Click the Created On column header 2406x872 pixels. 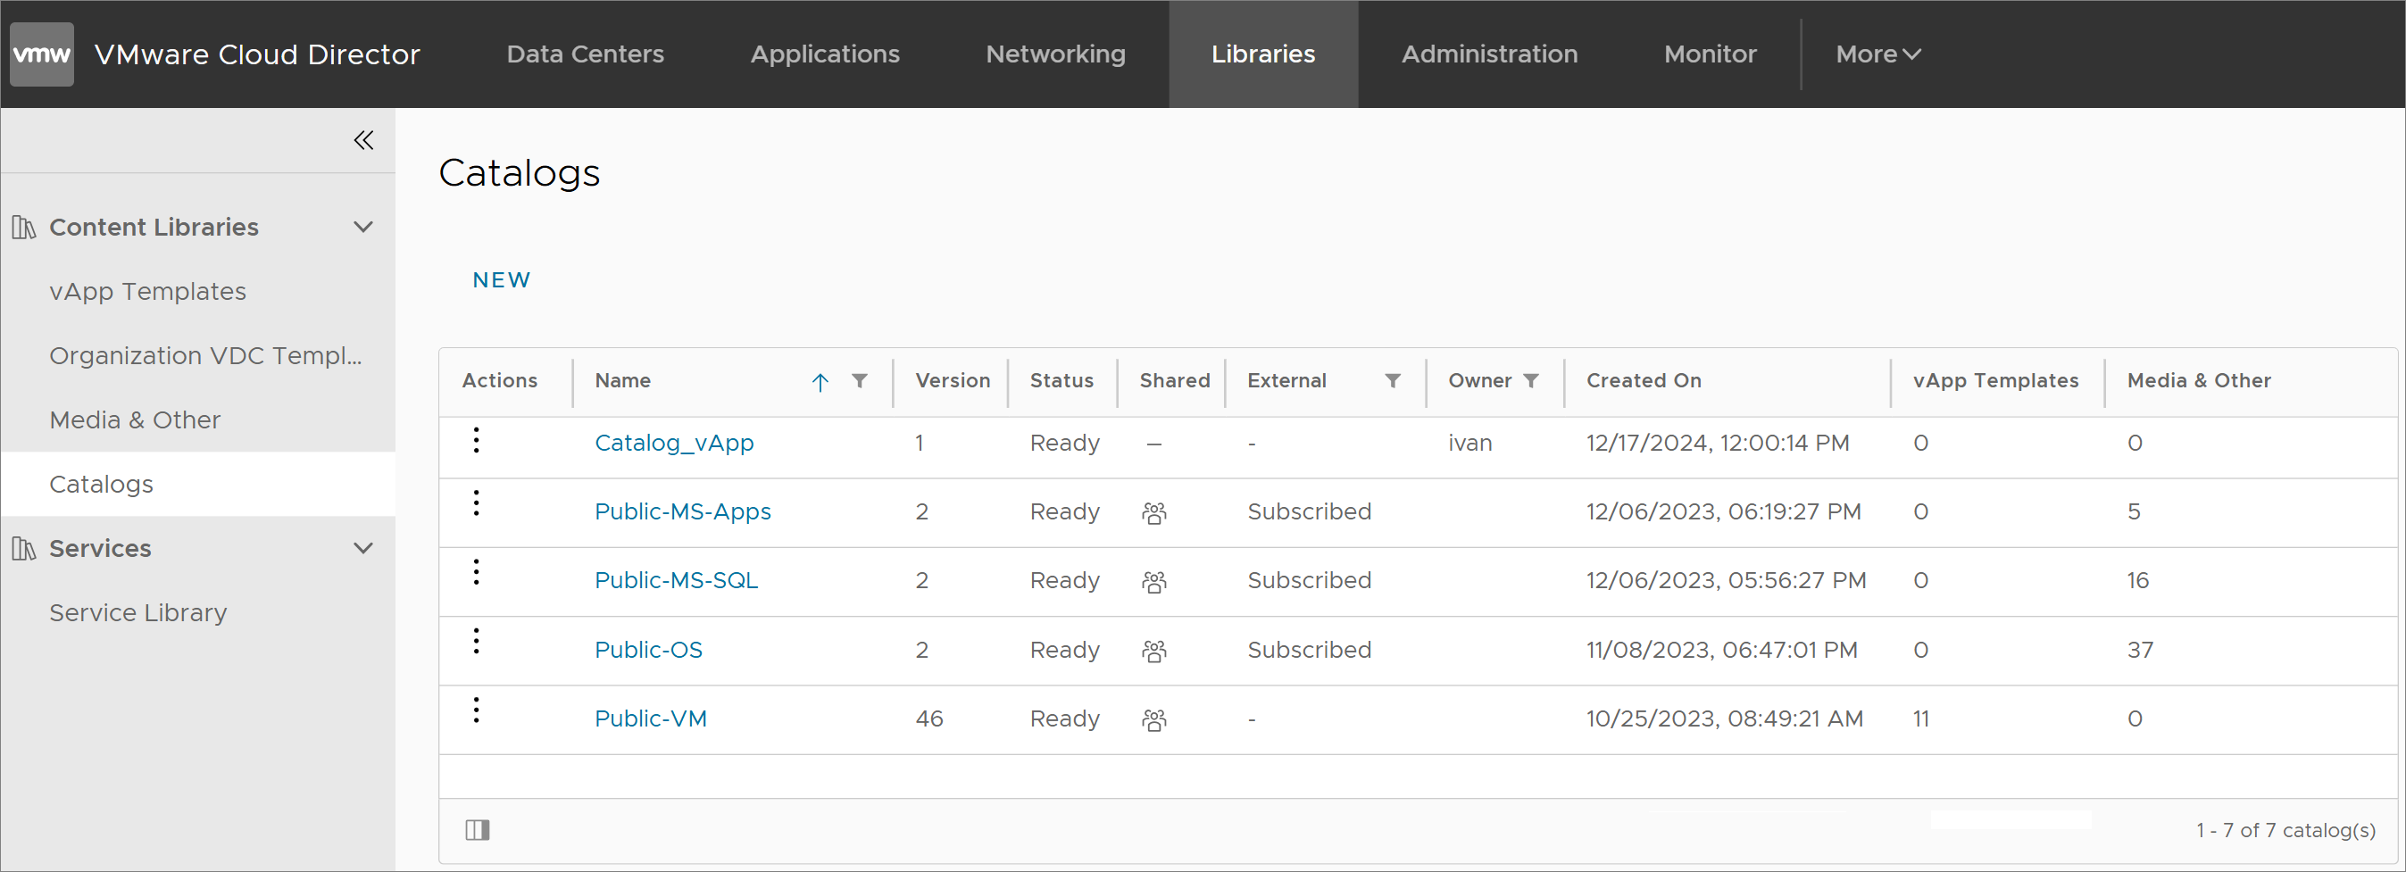point(1644,381)
